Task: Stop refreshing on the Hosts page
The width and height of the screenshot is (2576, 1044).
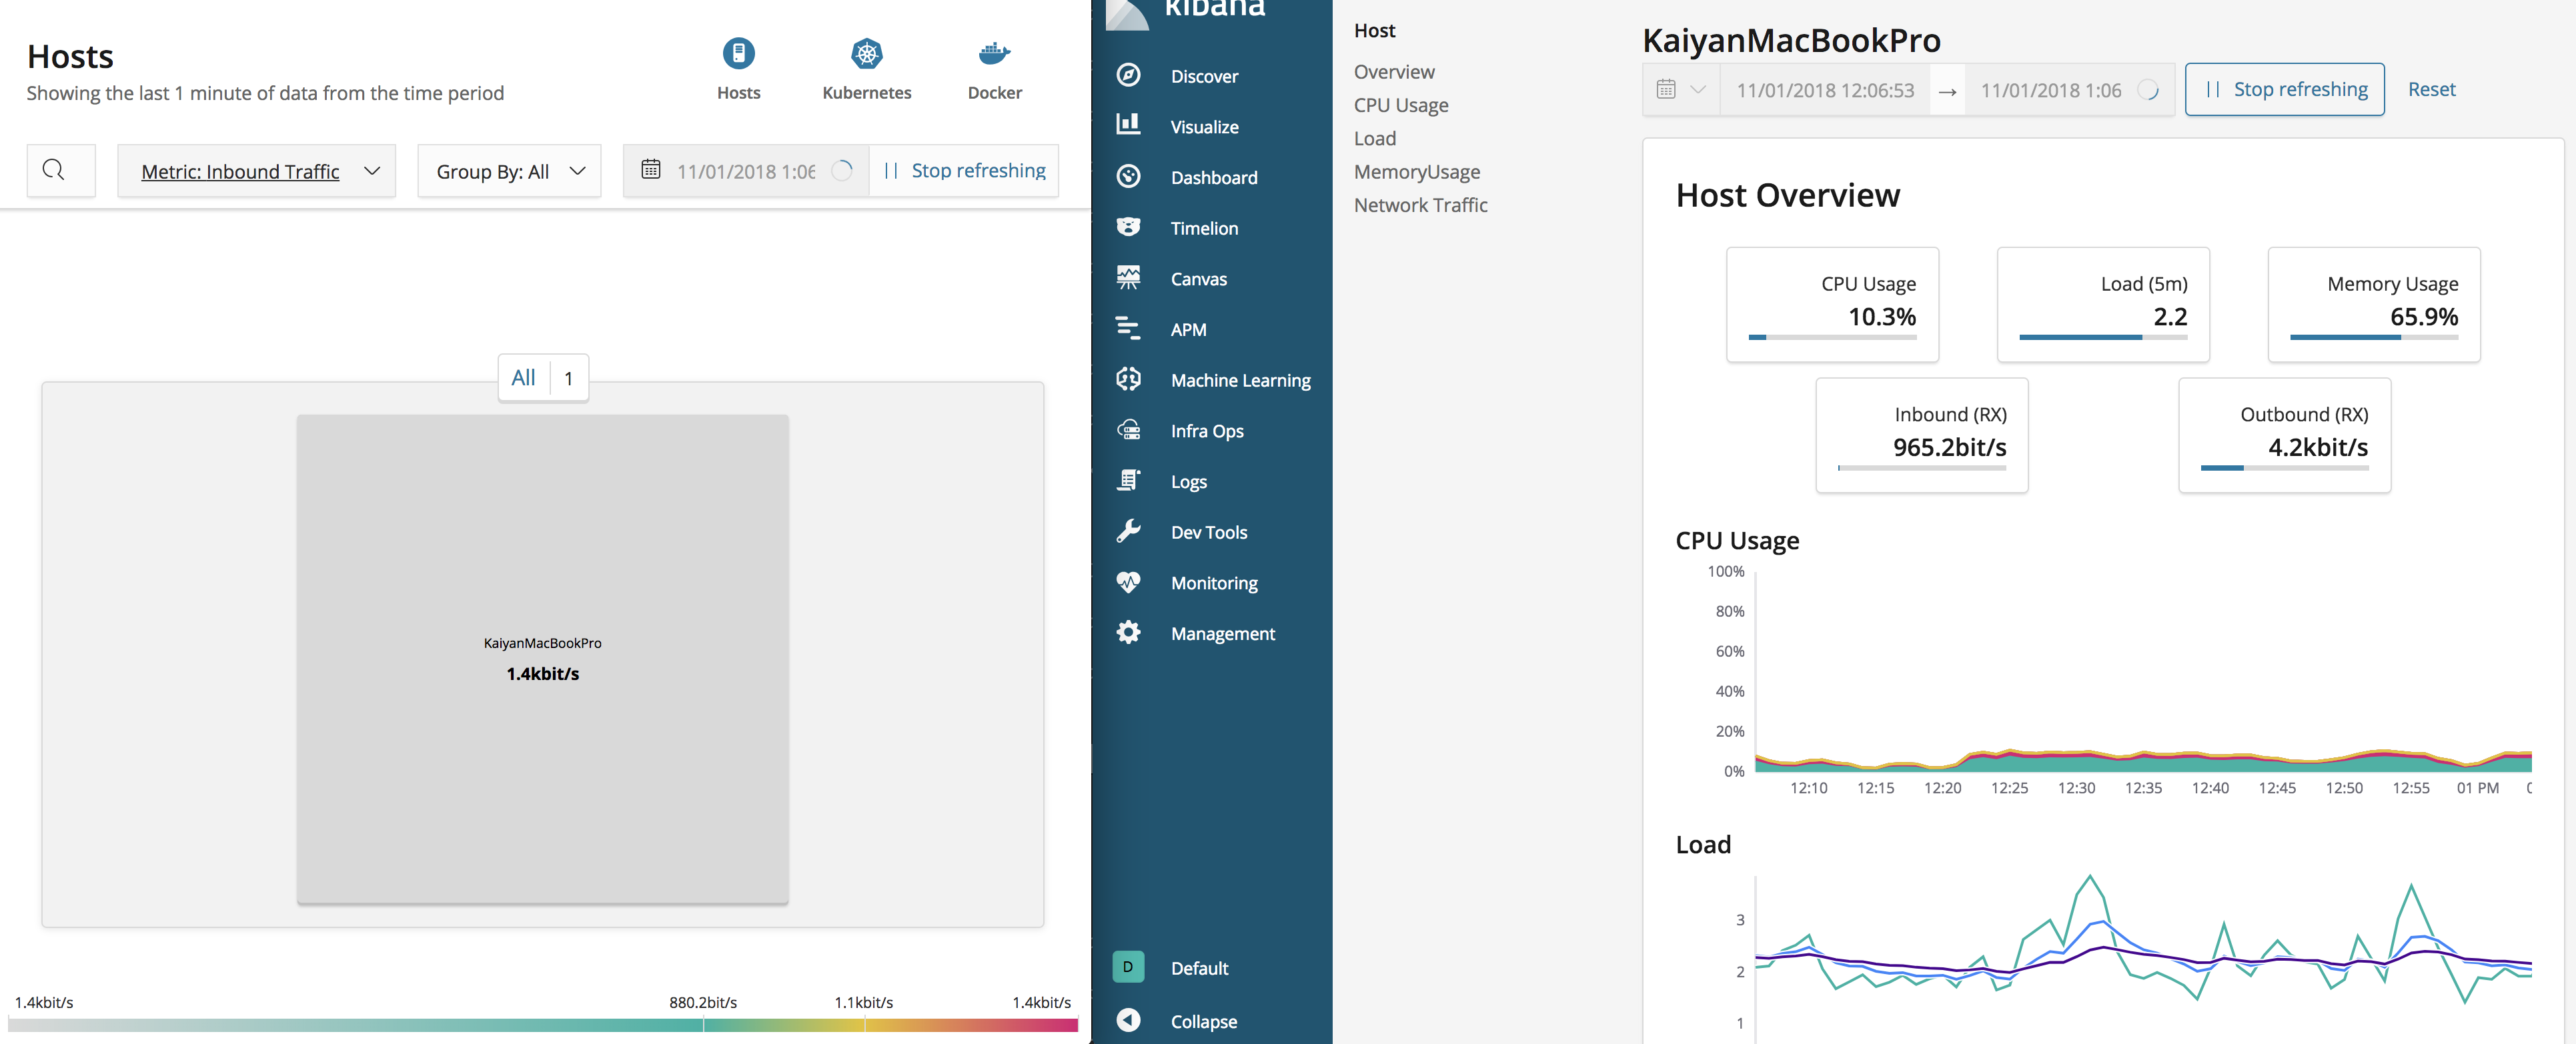Action: (x=964, y=171)
